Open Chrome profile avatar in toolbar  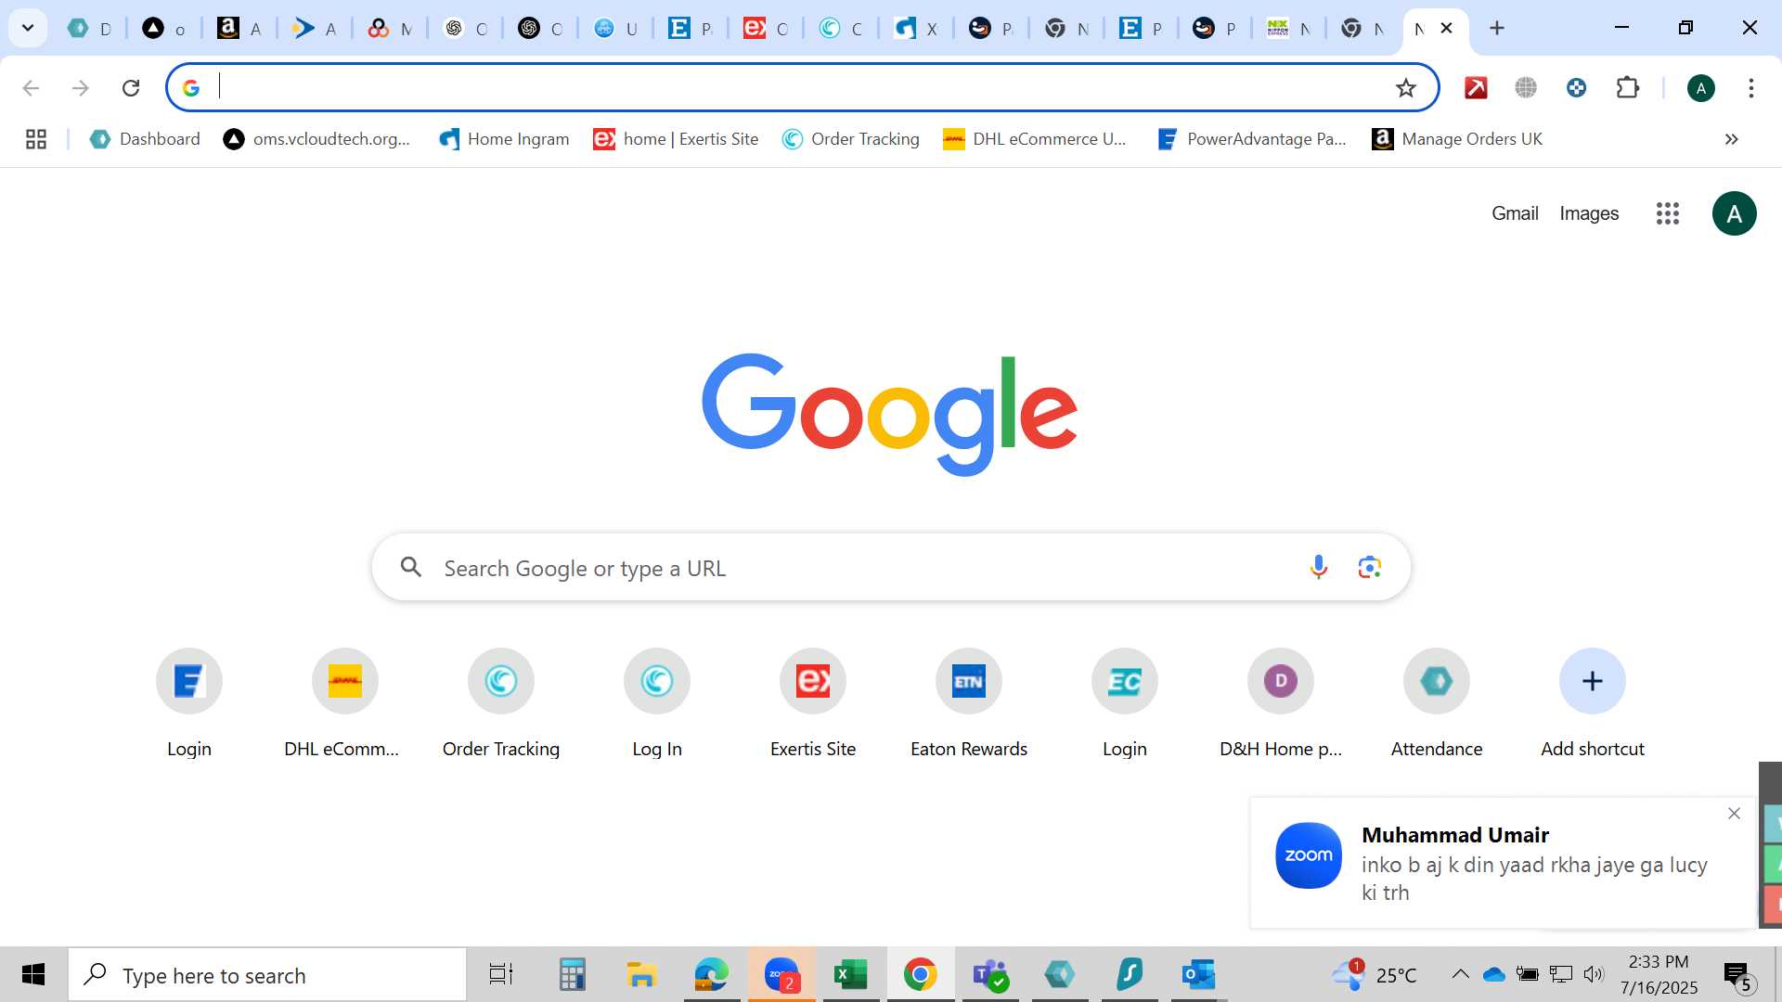click(1701, 88)
